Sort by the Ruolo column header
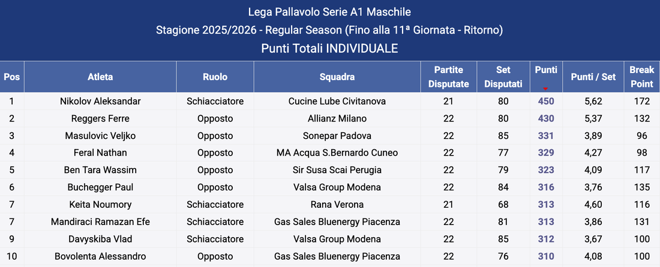 [x=215, y=77]
